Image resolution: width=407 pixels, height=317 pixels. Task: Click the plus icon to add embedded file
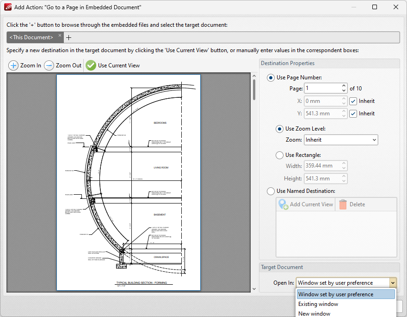(x=68, y=38)
